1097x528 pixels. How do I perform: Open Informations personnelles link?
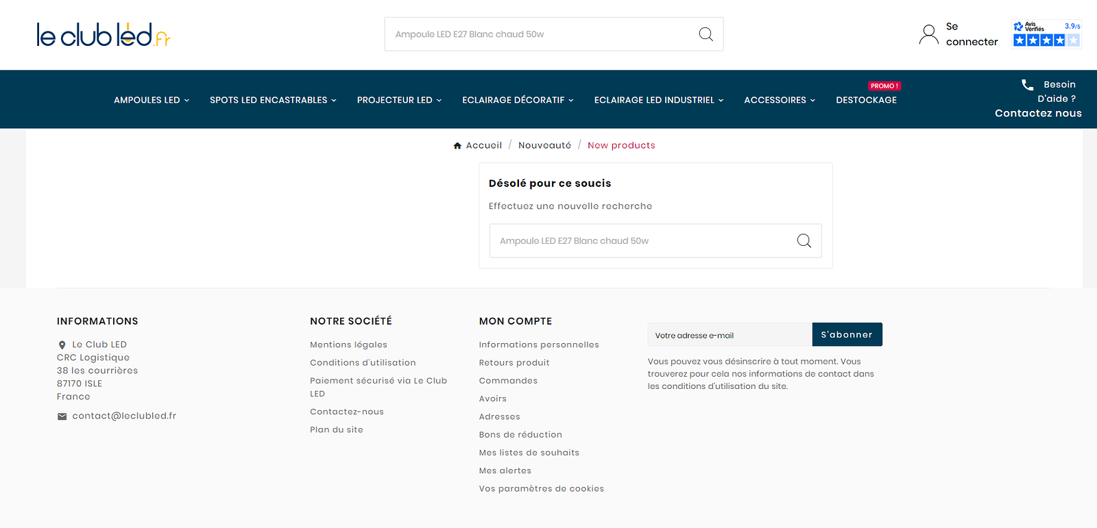point(539,345)
